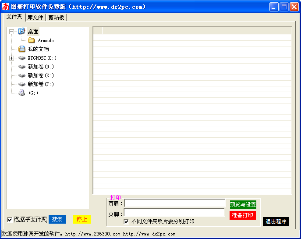The height and width of the screenshot is (239, 301).
Task: Click the app icon in the title bar
Action: point(6,7)
